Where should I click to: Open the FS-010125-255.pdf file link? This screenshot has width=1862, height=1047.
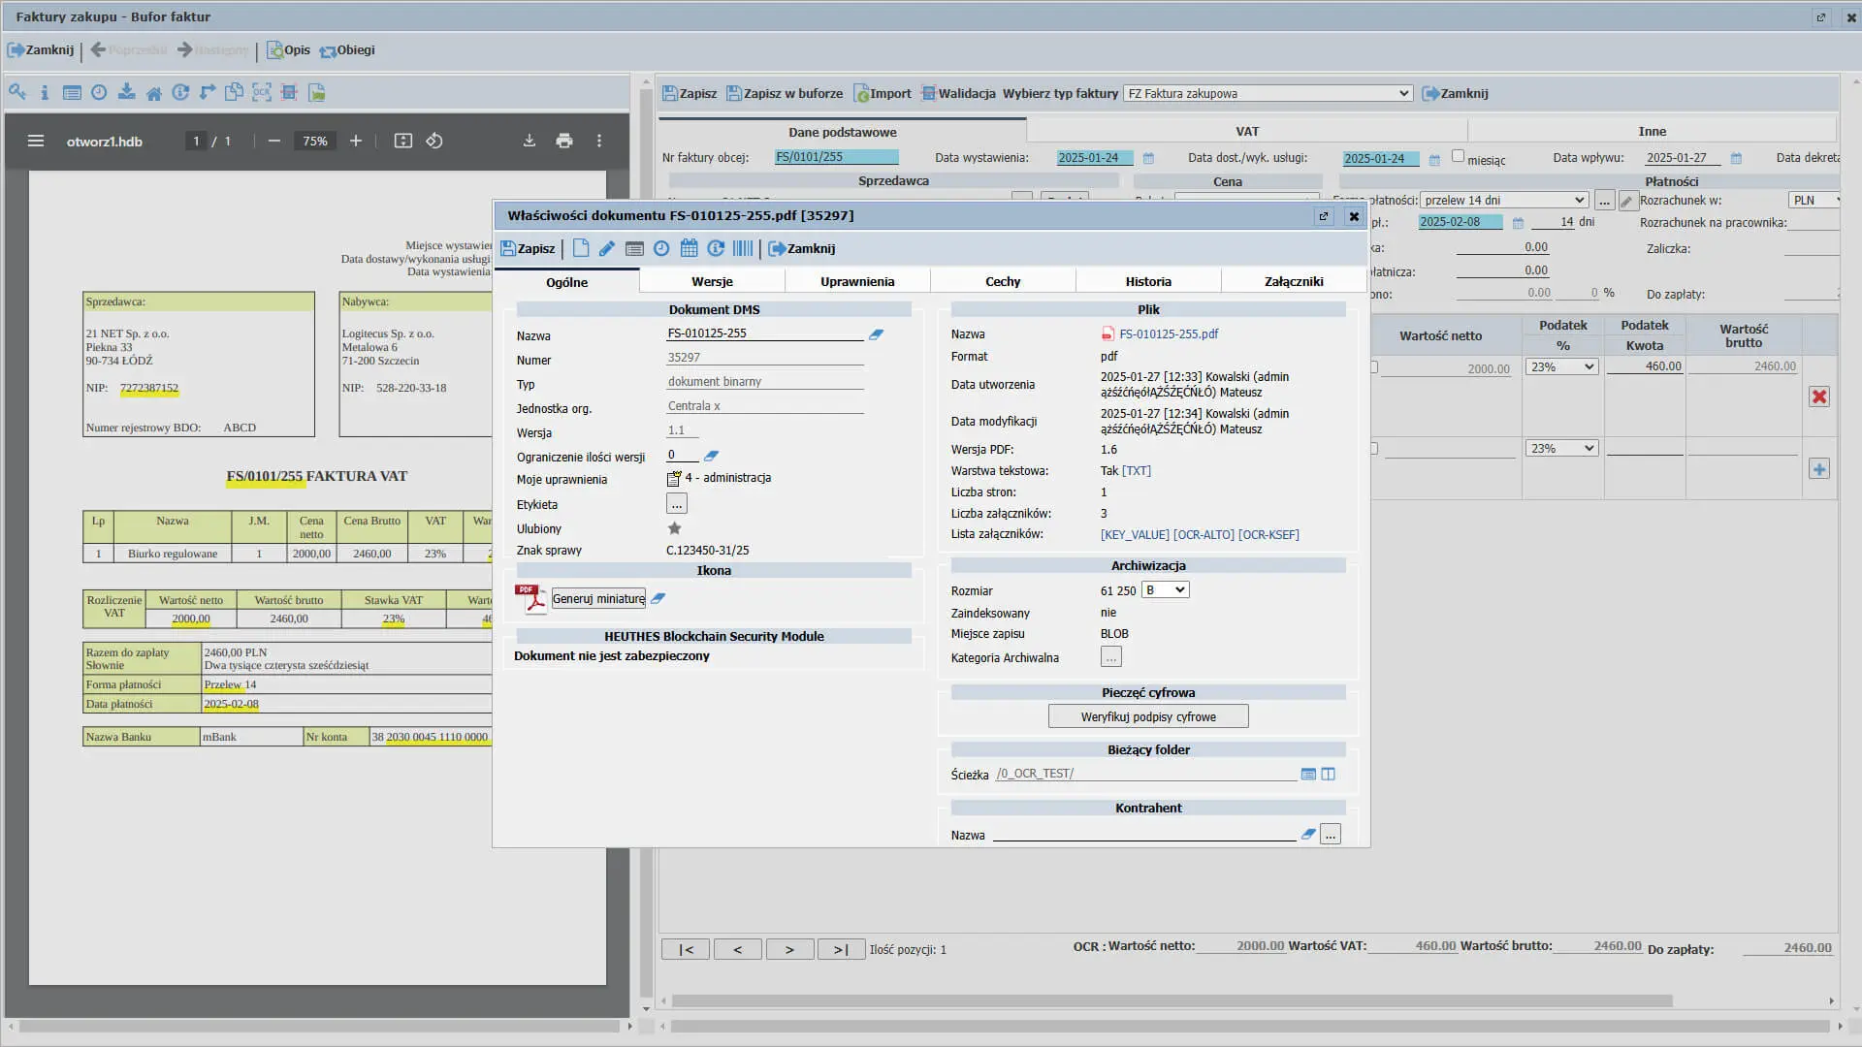1169,334
